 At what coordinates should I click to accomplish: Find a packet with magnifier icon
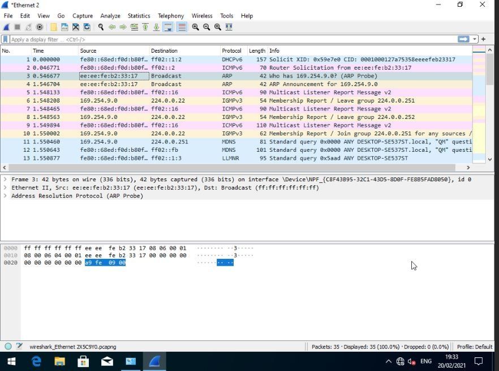click(101, 27)
